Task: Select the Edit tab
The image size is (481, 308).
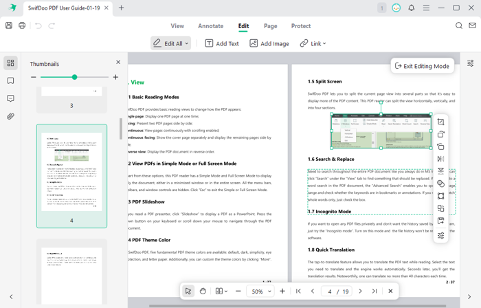Action: click(x=243, y=26)
